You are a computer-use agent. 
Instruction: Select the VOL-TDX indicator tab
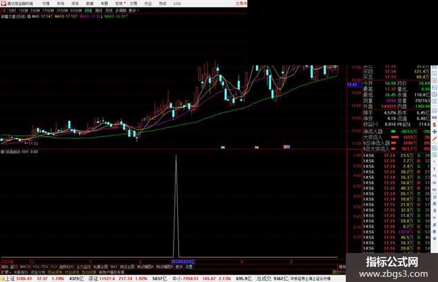point(40,267)
